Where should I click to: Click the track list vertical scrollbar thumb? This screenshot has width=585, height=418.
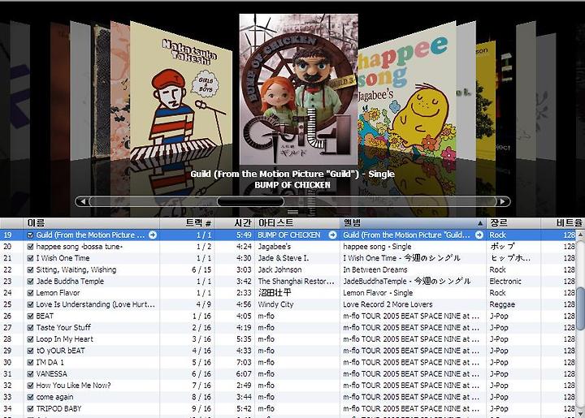click(x=580, y=308)
